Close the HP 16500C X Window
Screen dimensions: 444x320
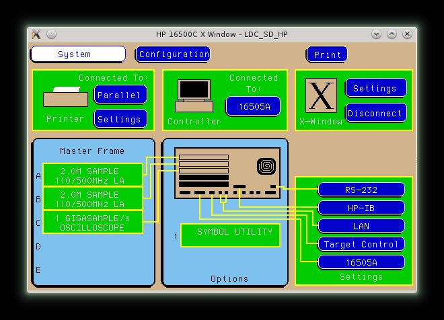pos(407,34)
